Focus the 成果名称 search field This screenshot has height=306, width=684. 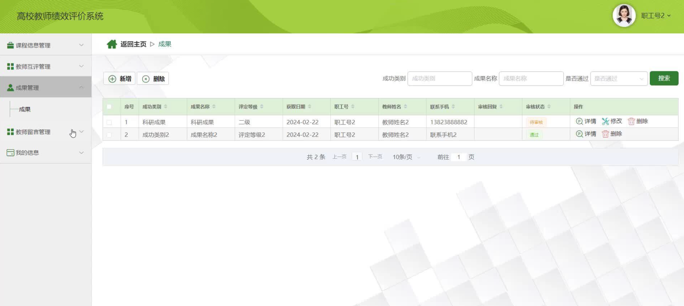pos(531,78)
